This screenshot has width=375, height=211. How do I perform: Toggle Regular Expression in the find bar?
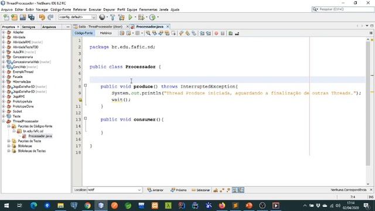229,190
